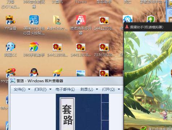The image size is (172, 130).
Task: Open the green shield lightning shortcut
Action: [x=151, y=19]
